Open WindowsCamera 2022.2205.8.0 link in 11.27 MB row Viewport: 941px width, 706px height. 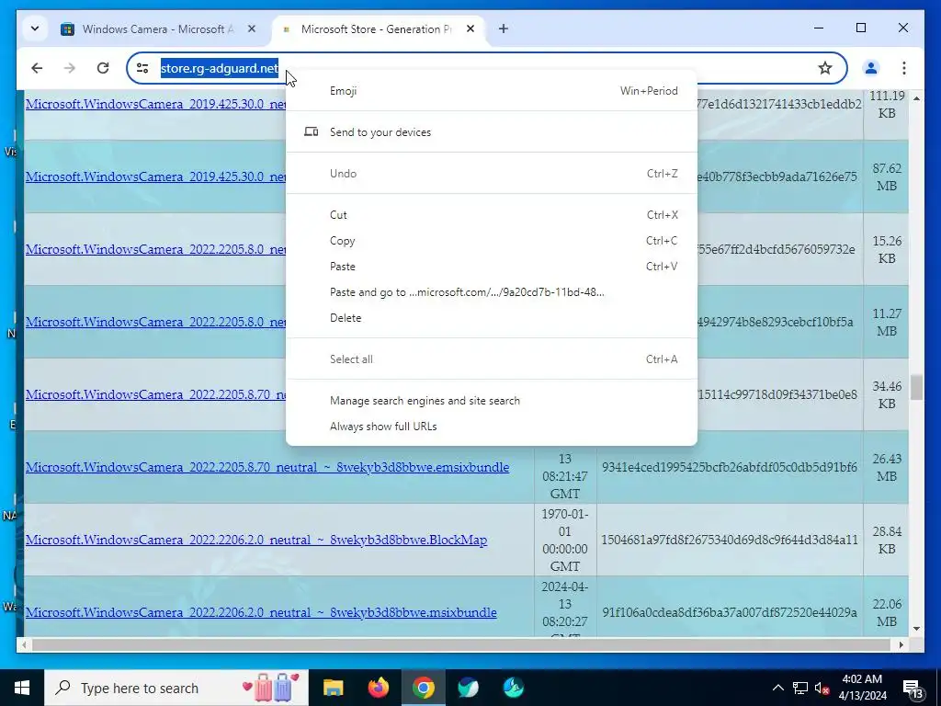click(155, 322)
